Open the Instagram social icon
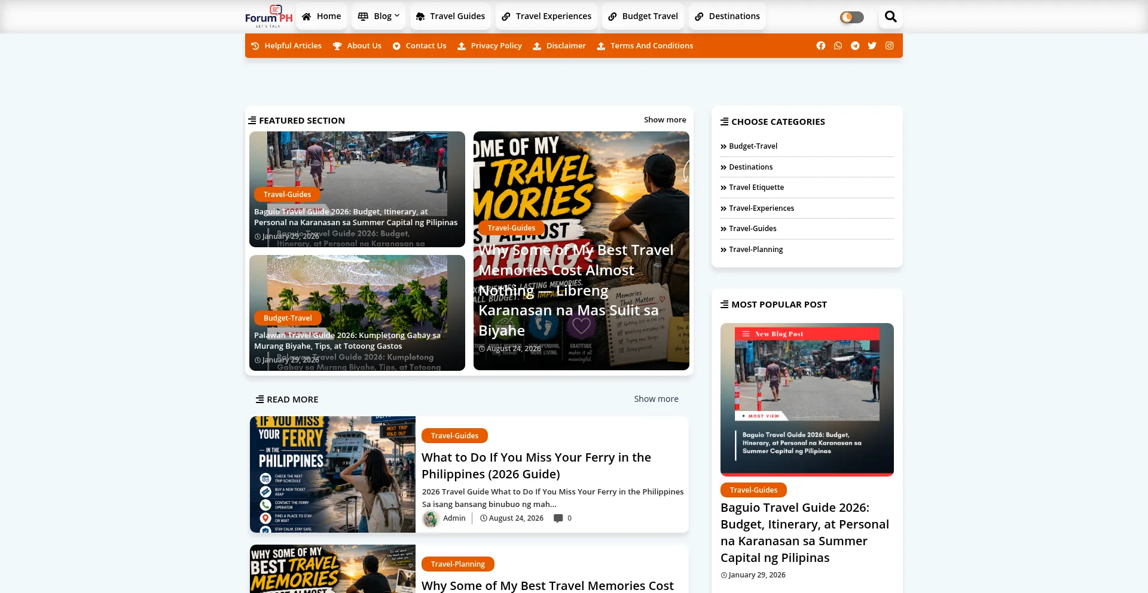The height and width of the screenshot is (593, 1148). pyautogui.click(x=890, y=46)
